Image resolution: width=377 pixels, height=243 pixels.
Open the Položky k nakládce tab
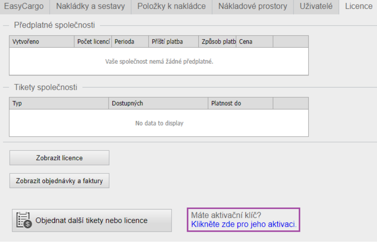click(x=172, y=7)
